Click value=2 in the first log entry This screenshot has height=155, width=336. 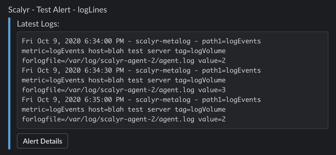tap(212, 60)
